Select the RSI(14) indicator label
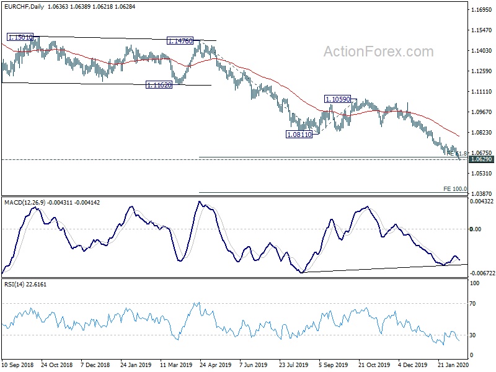496x372 pixels. coord(14,285)
